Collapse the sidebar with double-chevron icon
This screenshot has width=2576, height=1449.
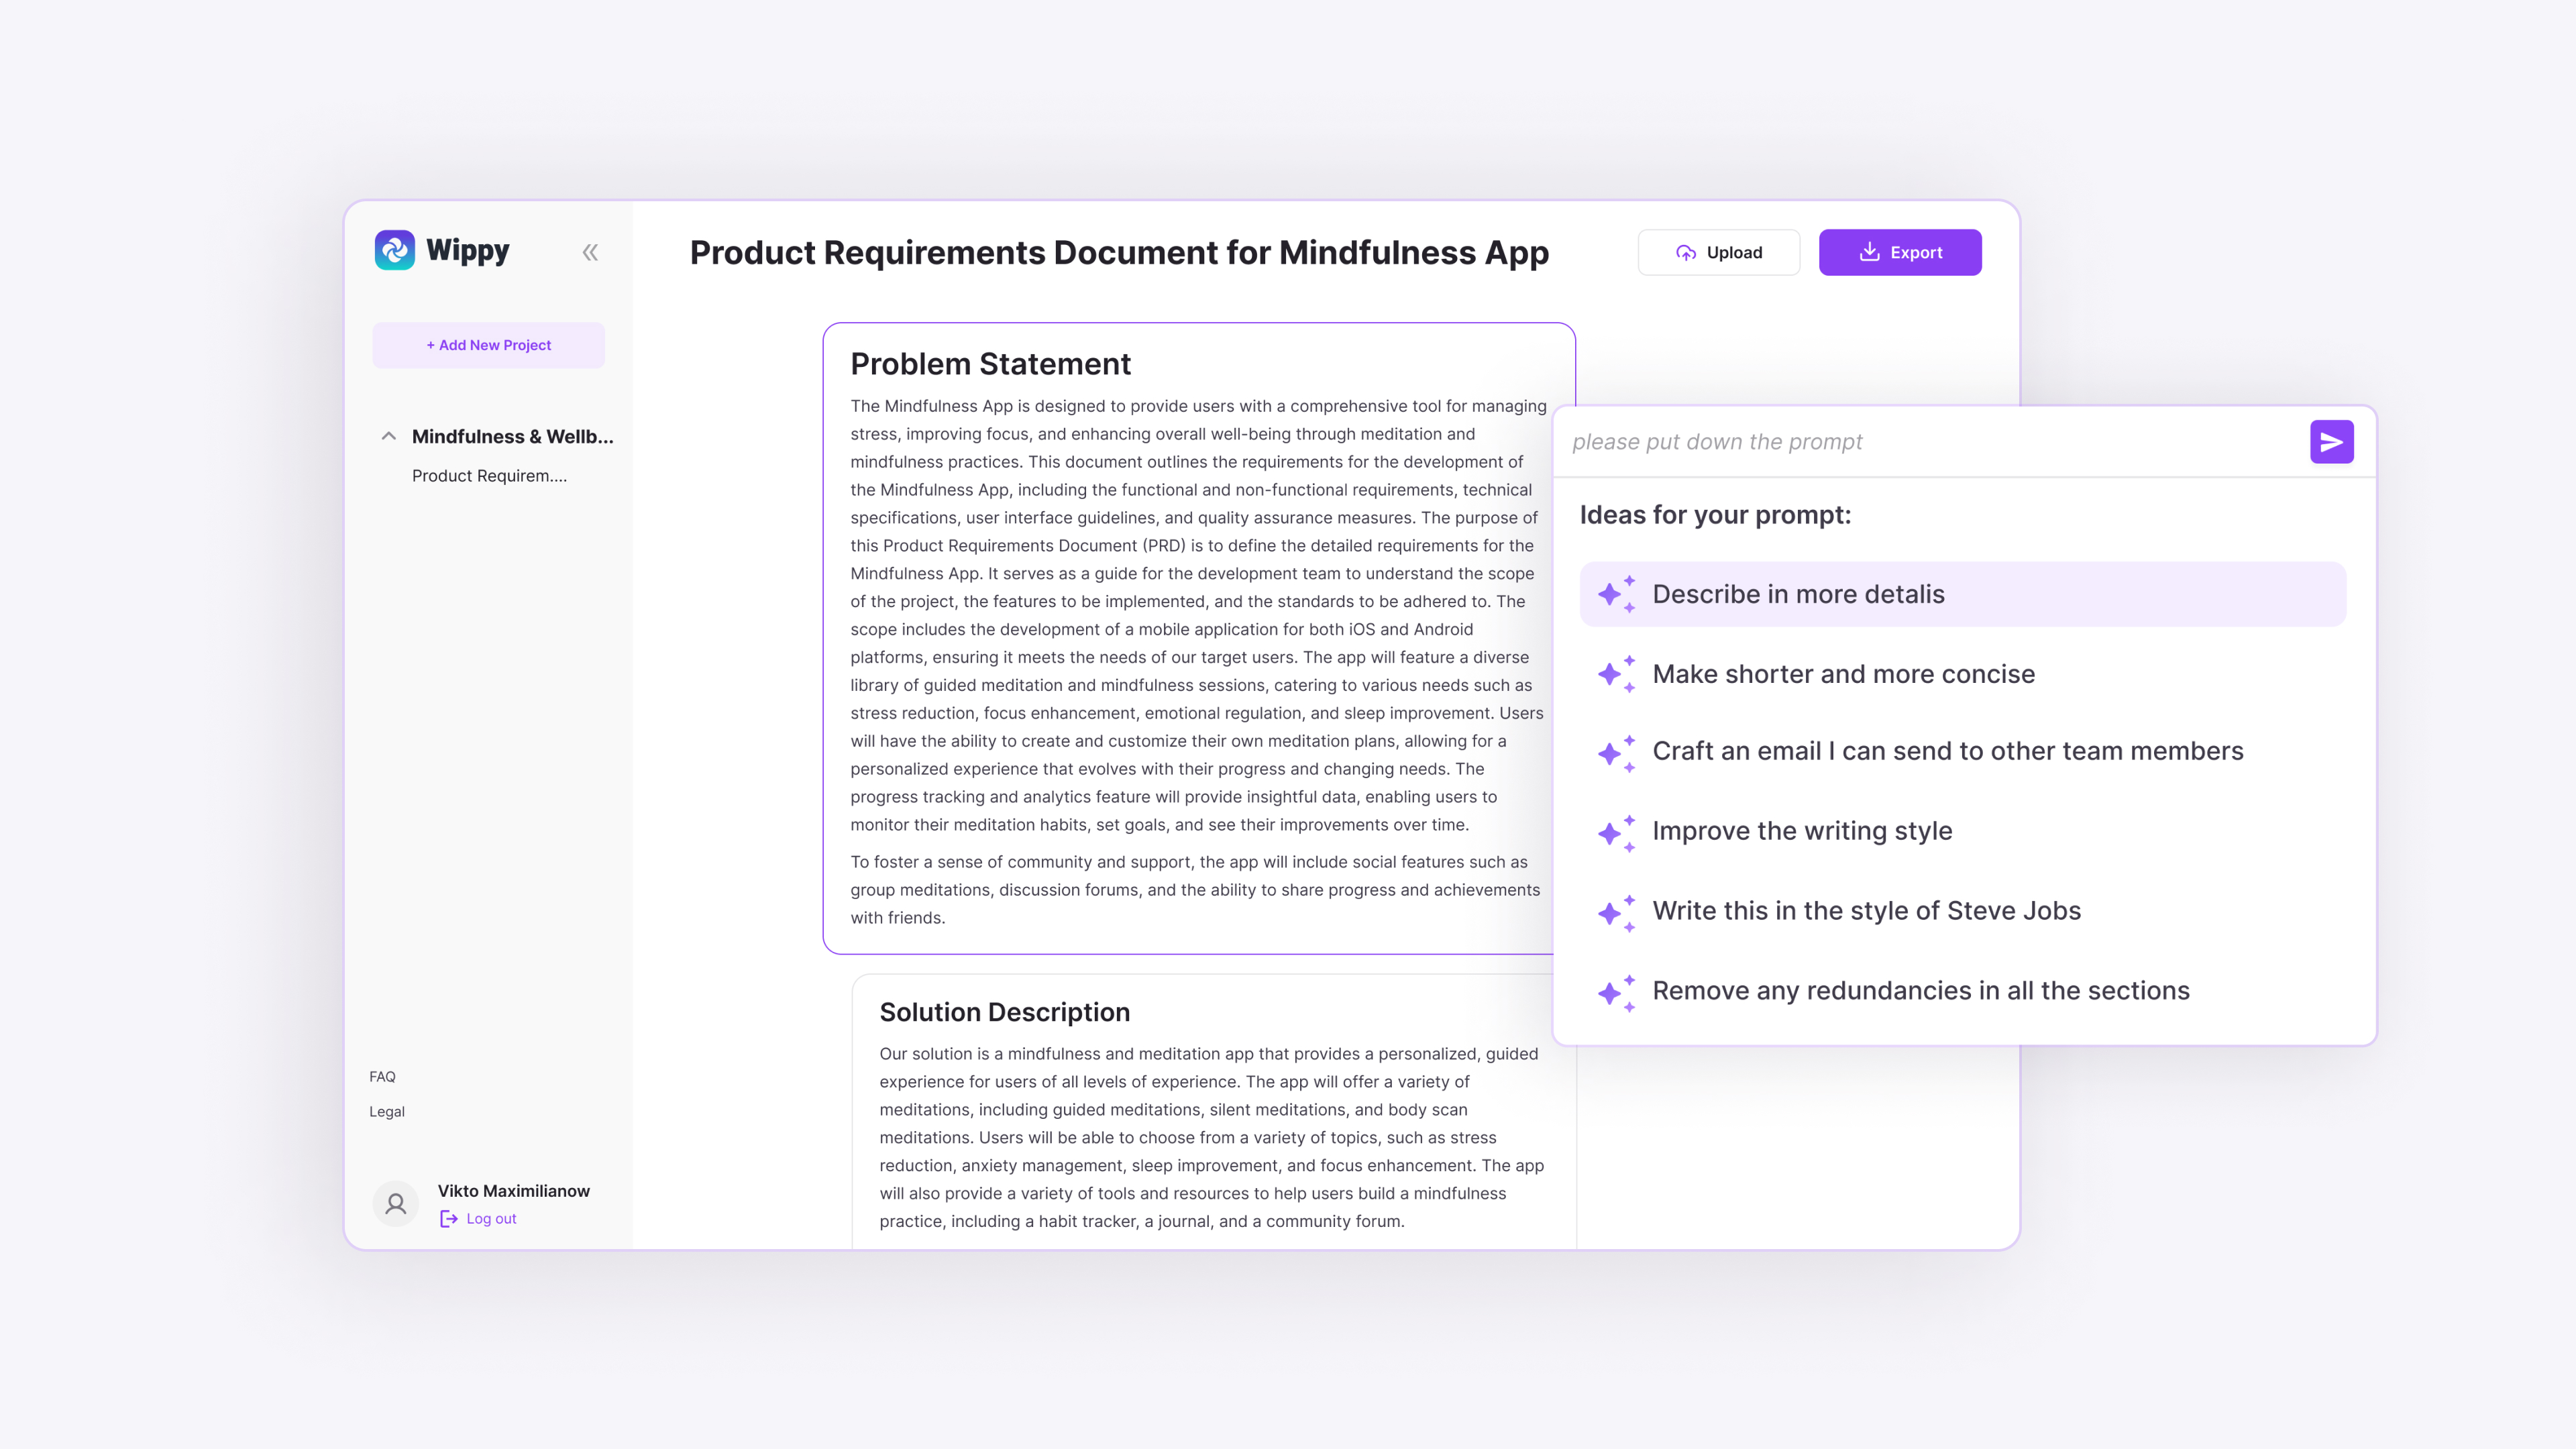[x=590, y=252]
